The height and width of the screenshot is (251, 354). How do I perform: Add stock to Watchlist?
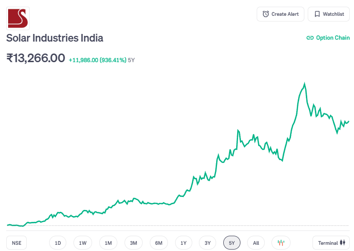329,14
